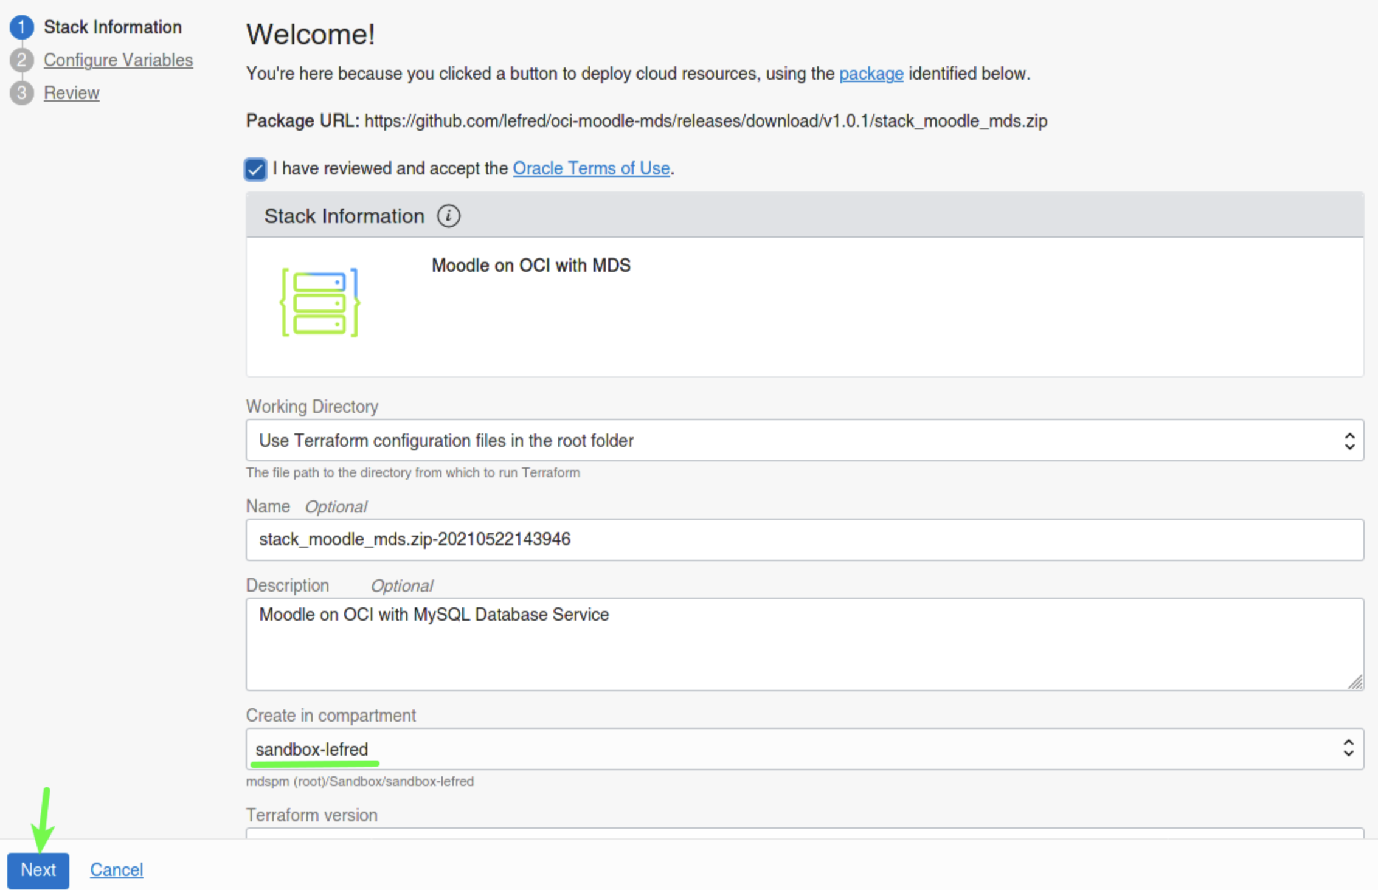Screen dimensions: 1378x890
Task: Go to Configure Variables step
Action: coord(118,60)
